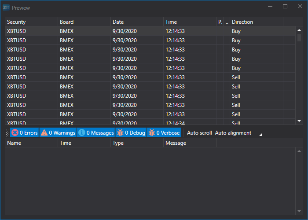Click the last fully visible Sell cell
The width and height of the screenshot is (308, 220).
coord(257,114)
